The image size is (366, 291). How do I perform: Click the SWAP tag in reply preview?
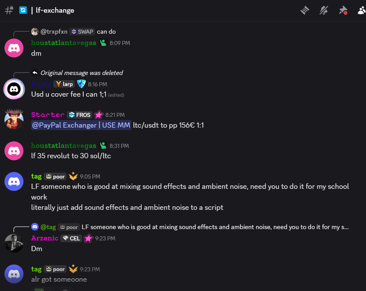point(82,32)
